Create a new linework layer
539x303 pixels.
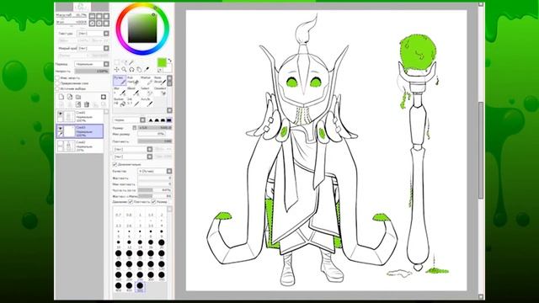70,97
